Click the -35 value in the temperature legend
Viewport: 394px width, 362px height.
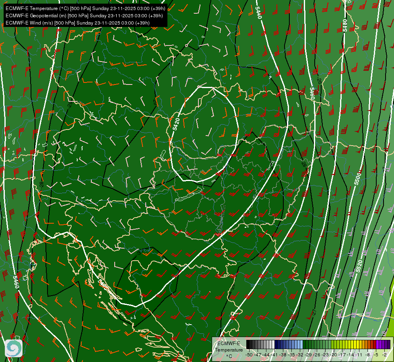pyautogui.click(x=291, y=355)
